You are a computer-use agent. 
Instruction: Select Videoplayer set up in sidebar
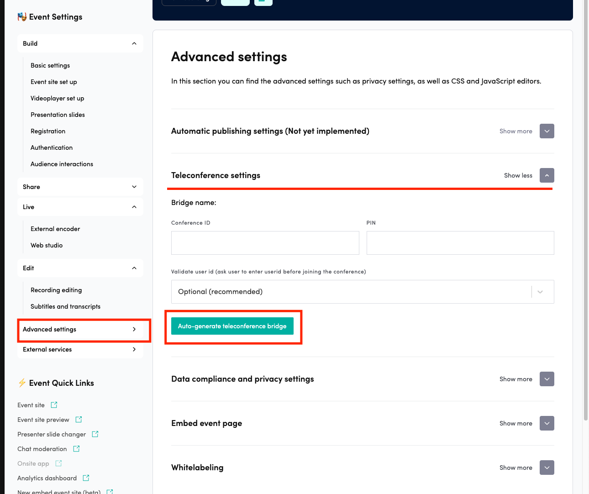pyautogui.click(x=58, y=98)
